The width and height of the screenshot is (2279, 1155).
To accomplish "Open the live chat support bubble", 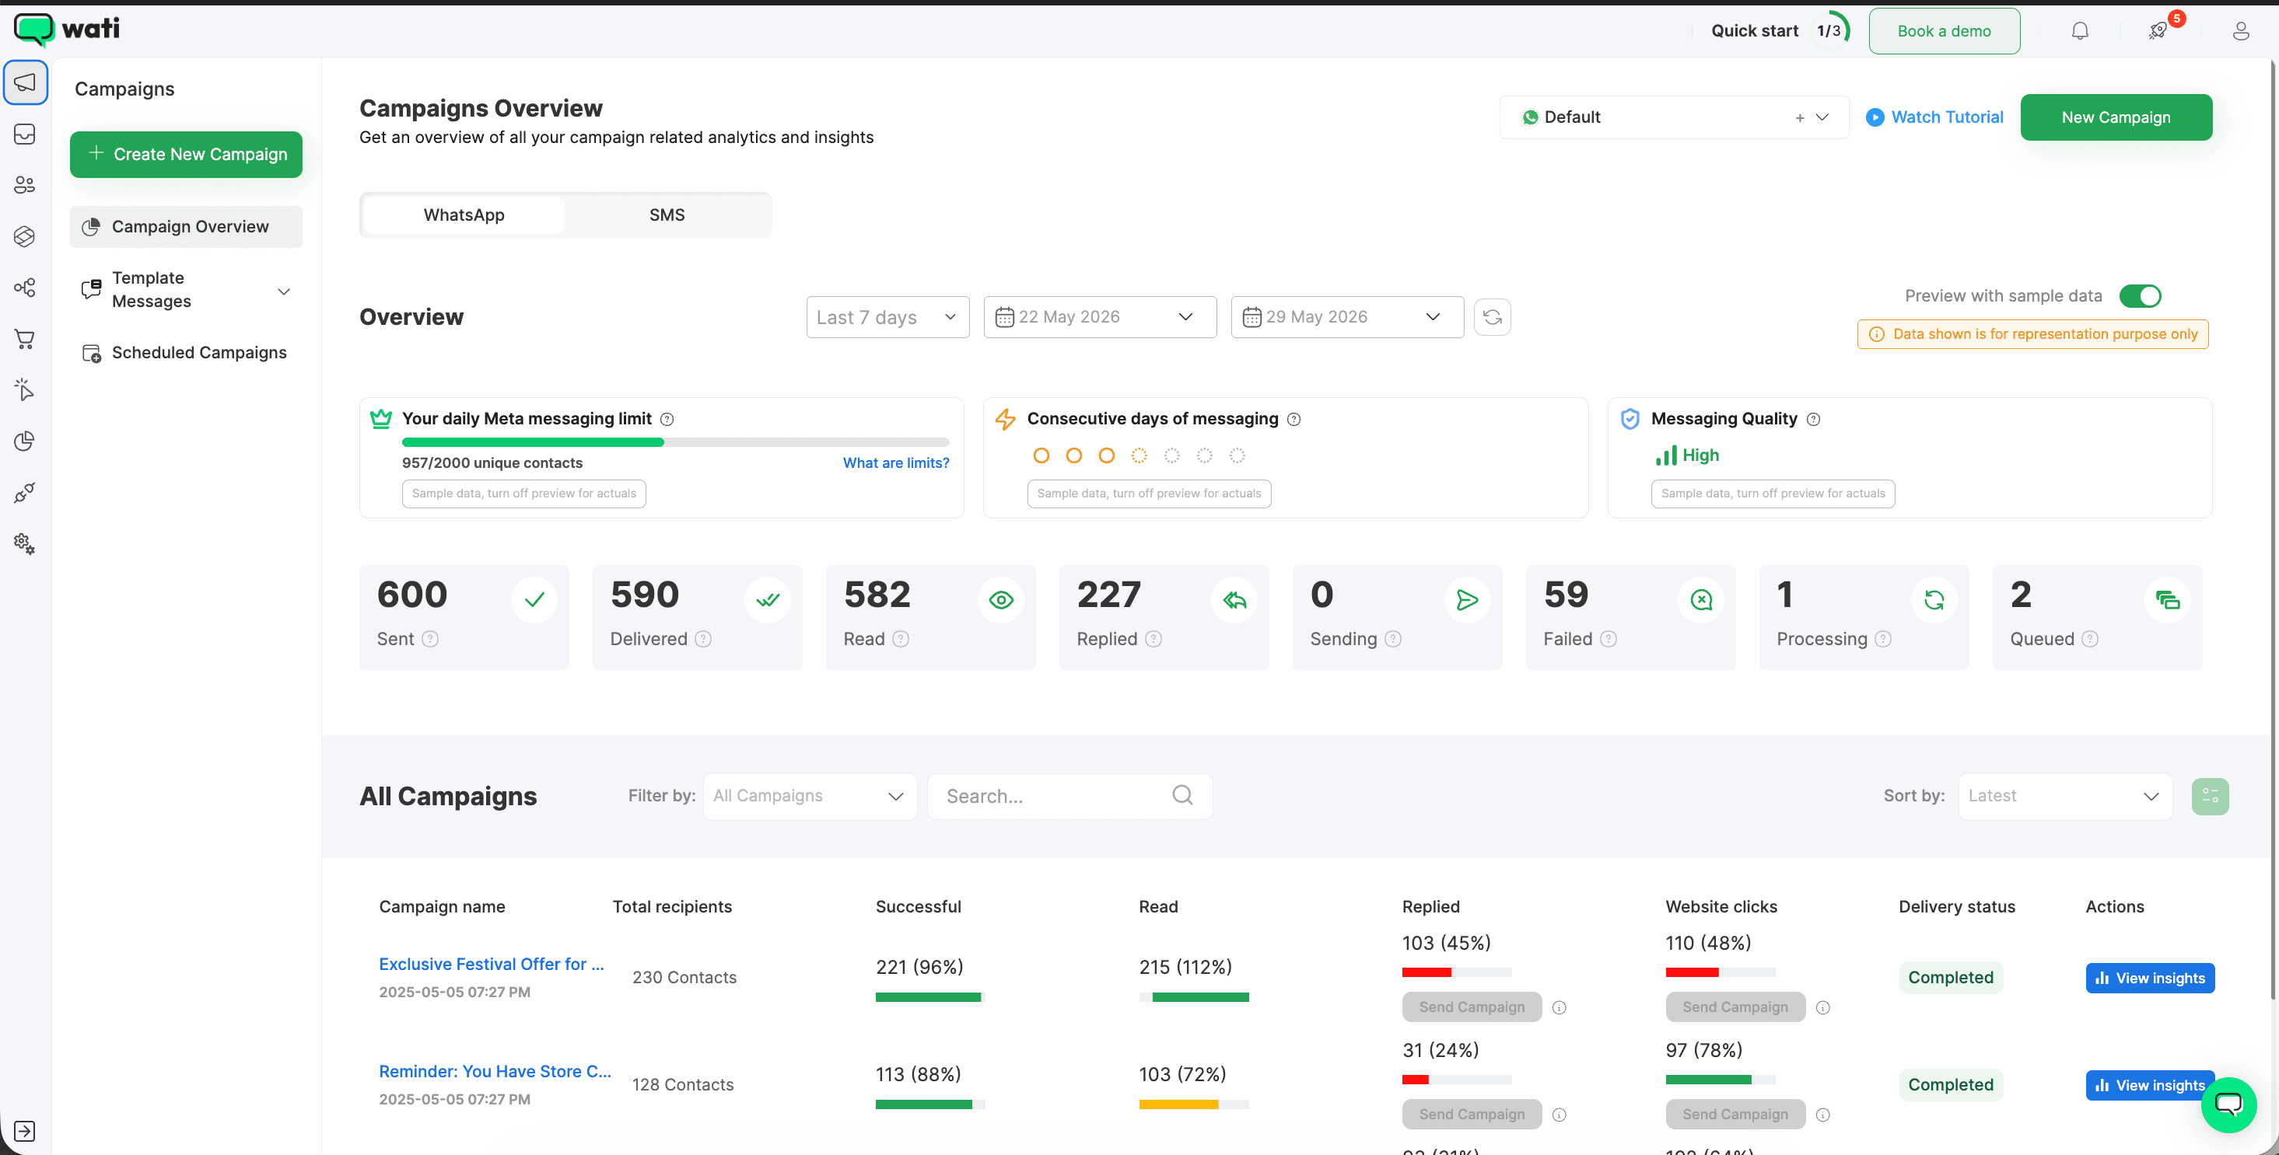I will pyautogui.click(x=2228, y=1104).
